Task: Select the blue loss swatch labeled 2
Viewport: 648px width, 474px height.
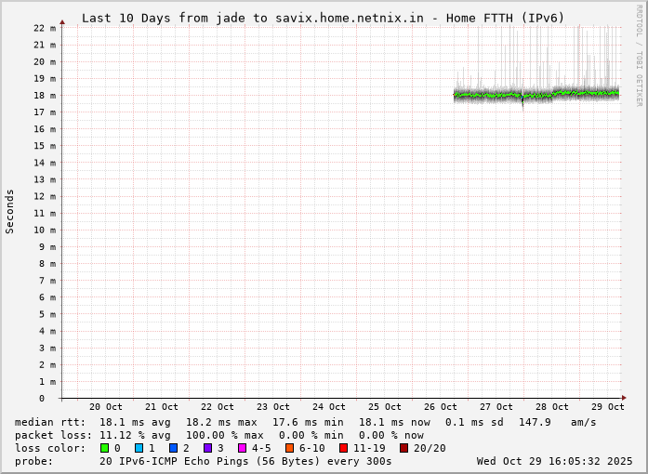Action: 174,448
